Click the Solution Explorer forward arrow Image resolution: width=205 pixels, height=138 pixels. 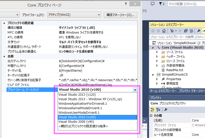(x=158, y=31)
